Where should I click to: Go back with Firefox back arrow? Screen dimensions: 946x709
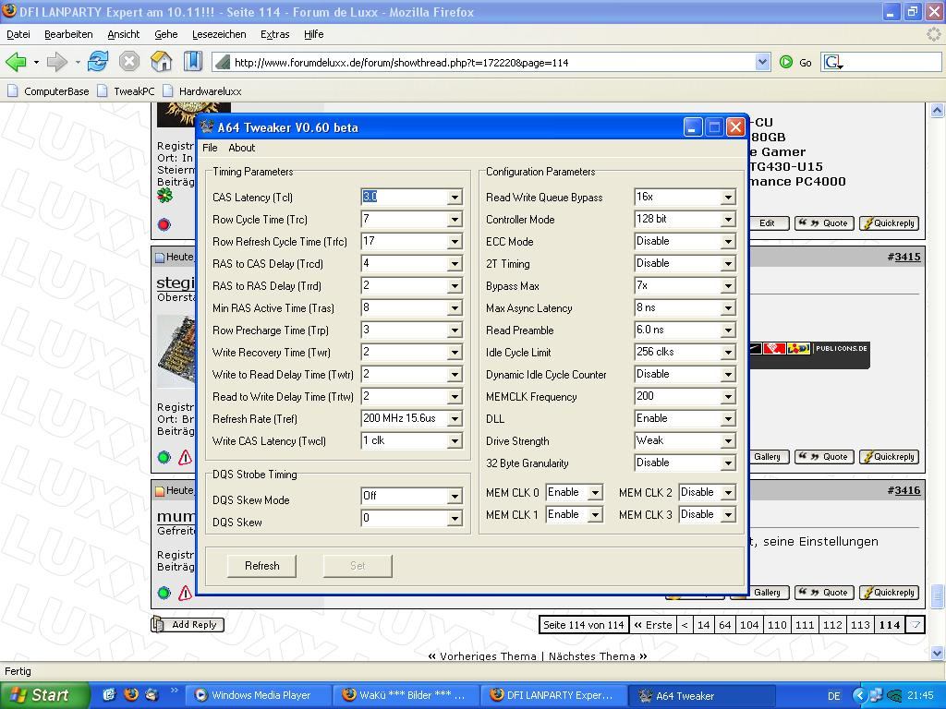pos(15,62)
